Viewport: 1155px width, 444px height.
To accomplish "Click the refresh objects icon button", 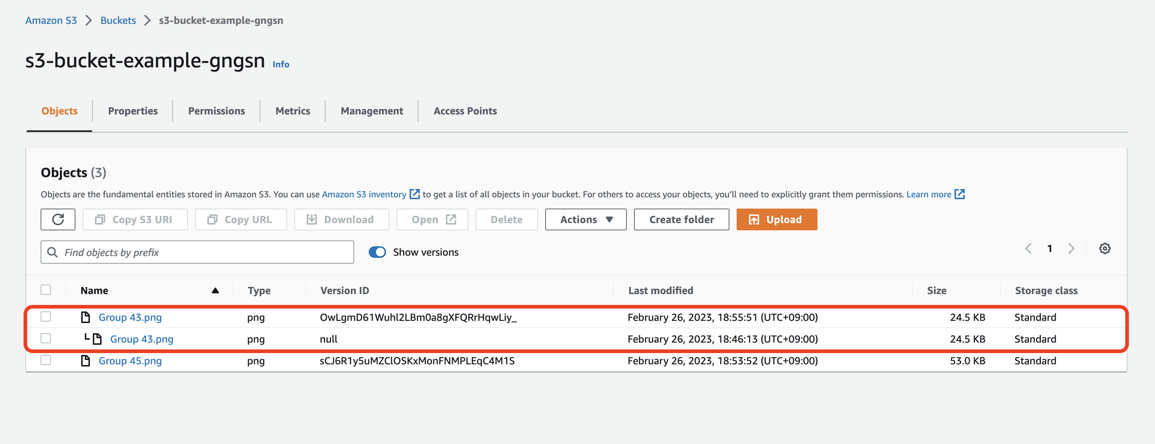I will pyautogui.click(x=58, y=219).
